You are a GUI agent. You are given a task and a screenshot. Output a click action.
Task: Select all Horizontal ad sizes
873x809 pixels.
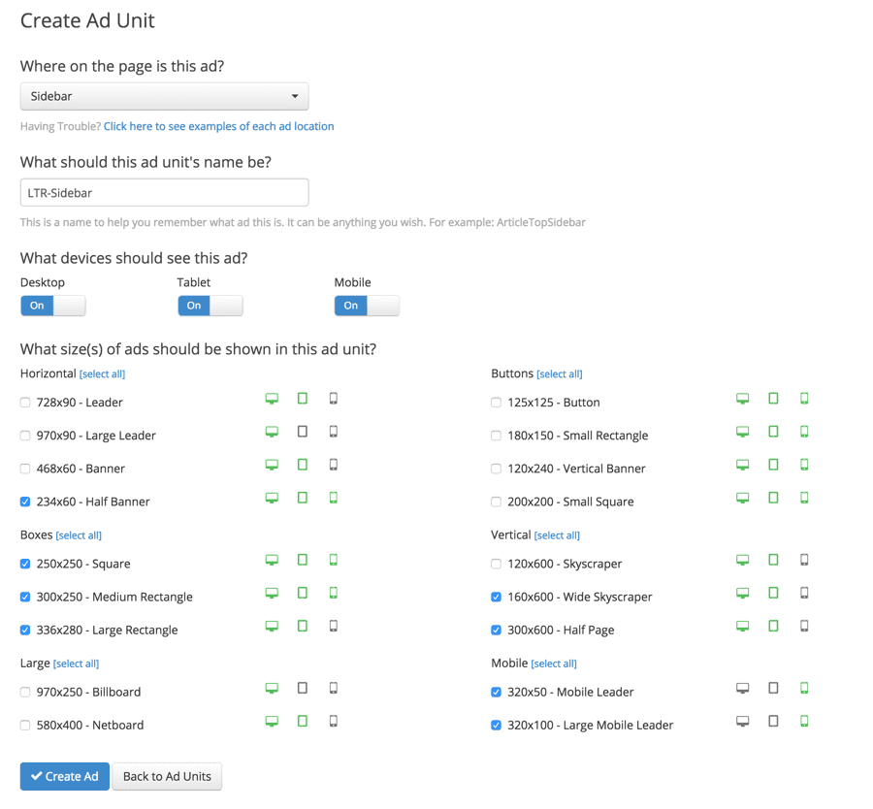pos(103,374)
